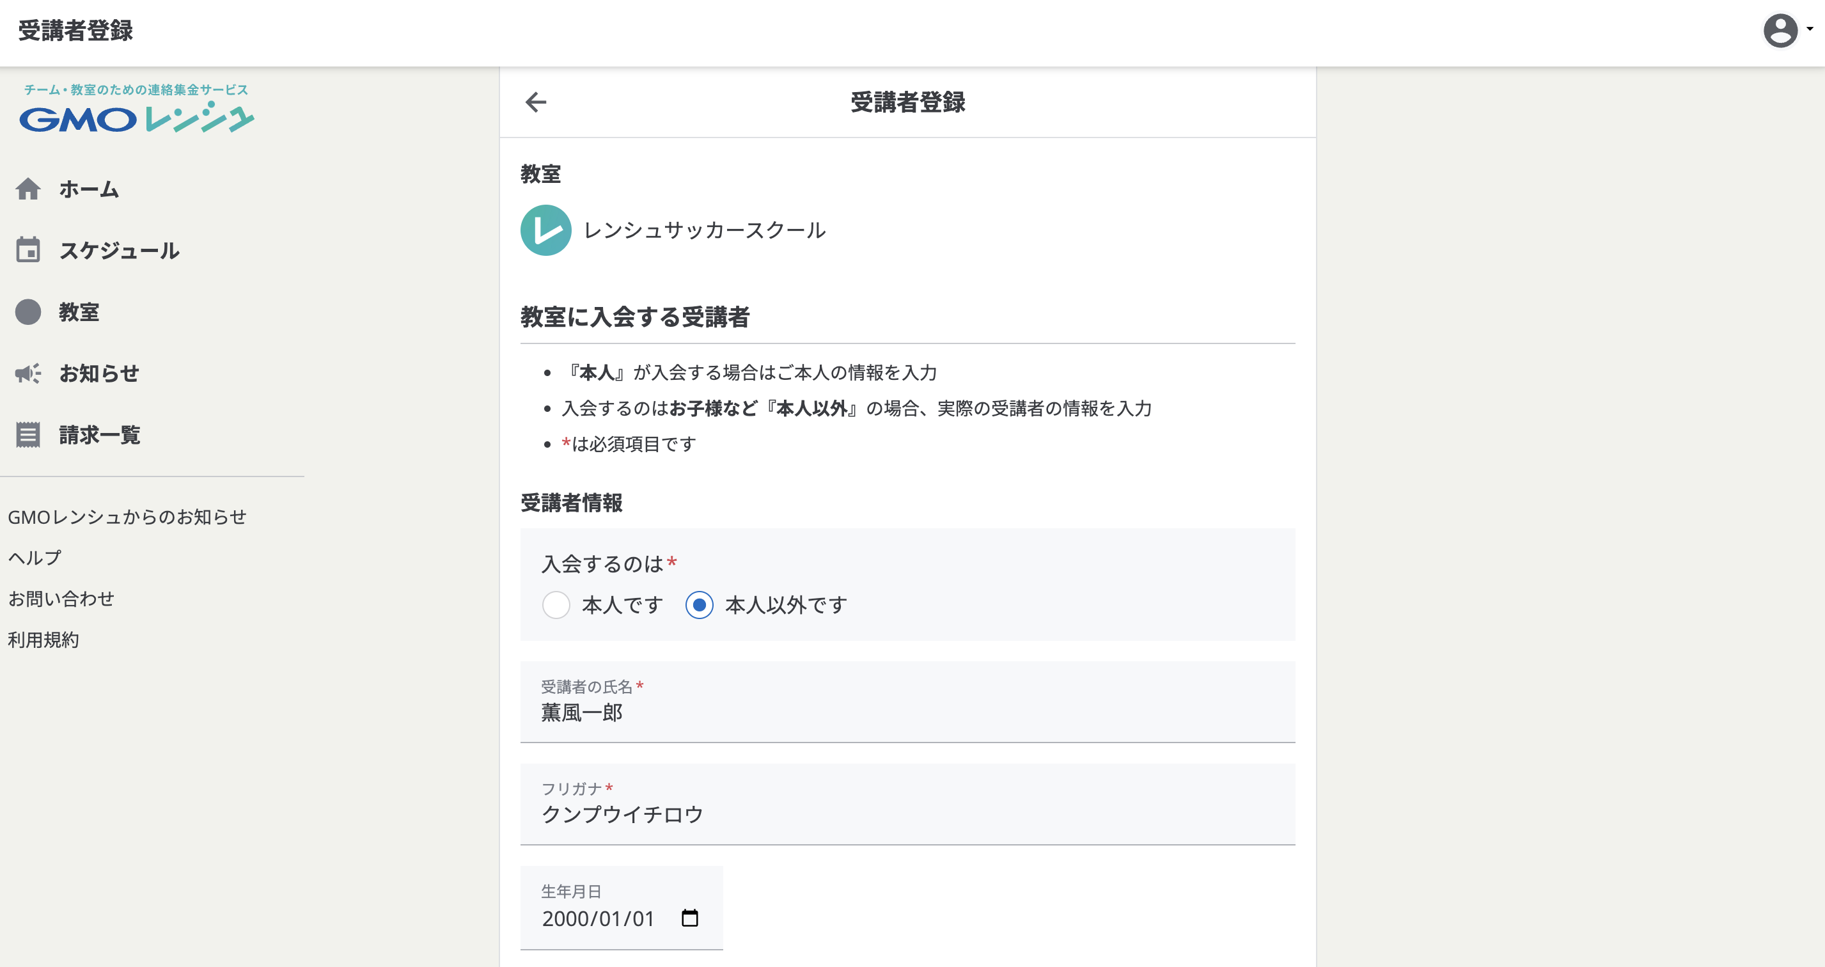Focus the フリガナ input field

[x=907, y=804]
